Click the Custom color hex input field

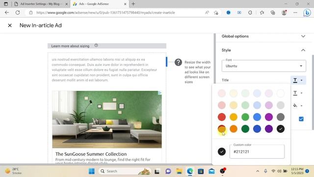pos(257,151)
